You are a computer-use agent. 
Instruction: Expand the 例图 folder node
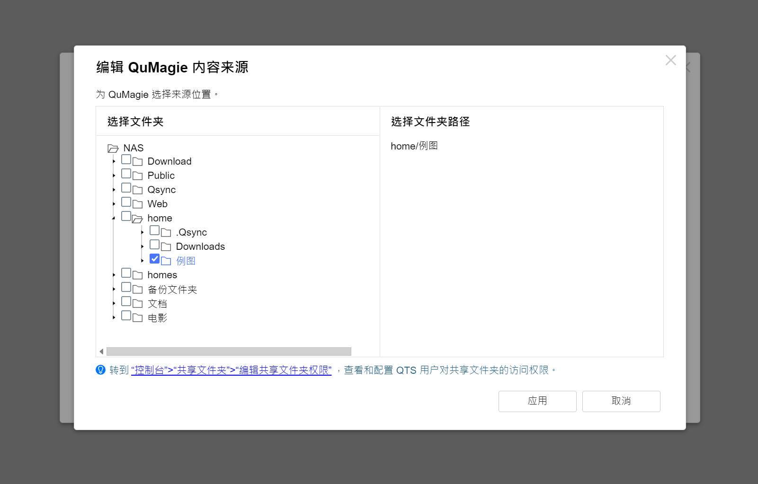coord(142,261)
